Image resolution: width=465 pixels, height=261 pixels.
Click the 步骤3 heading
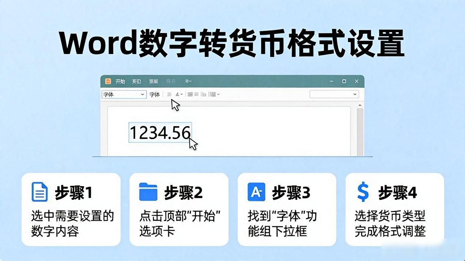[x=291, y=192]
